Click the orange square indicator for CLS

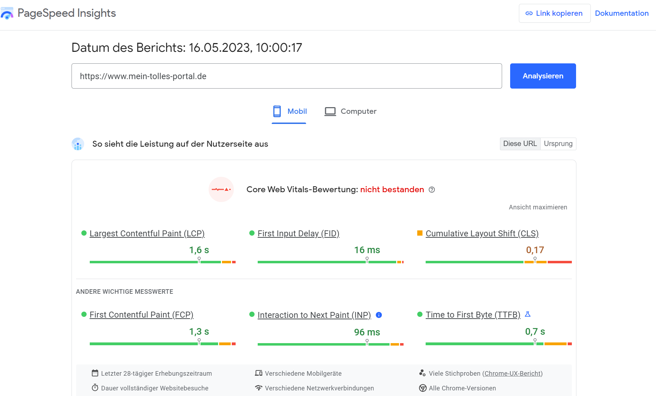click(420, 233)
